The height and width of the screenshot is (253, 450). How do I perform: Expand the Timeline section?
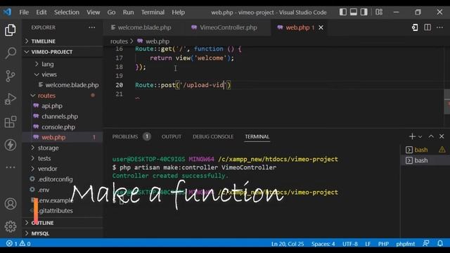[63, 41]
